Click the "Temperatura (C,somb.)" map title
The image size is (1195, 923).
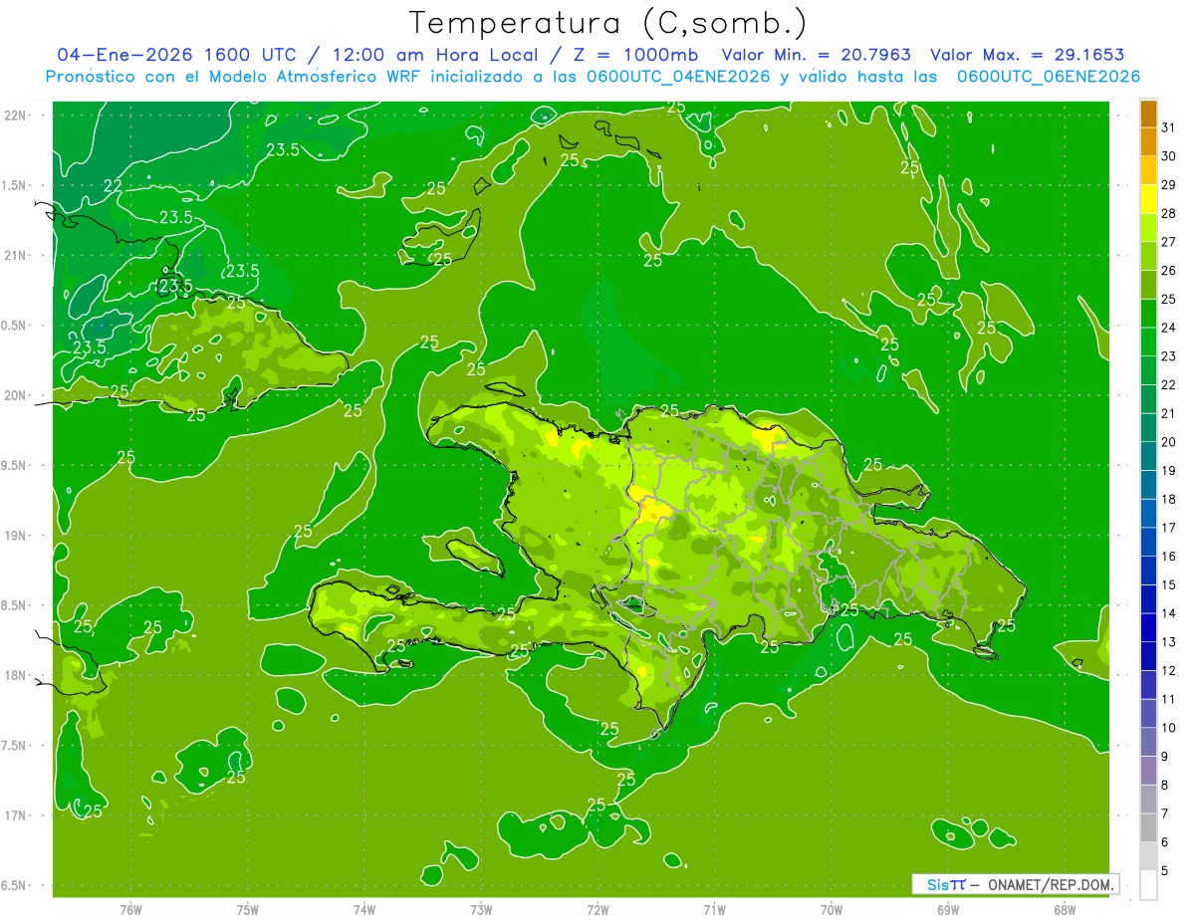click(608, 23)
